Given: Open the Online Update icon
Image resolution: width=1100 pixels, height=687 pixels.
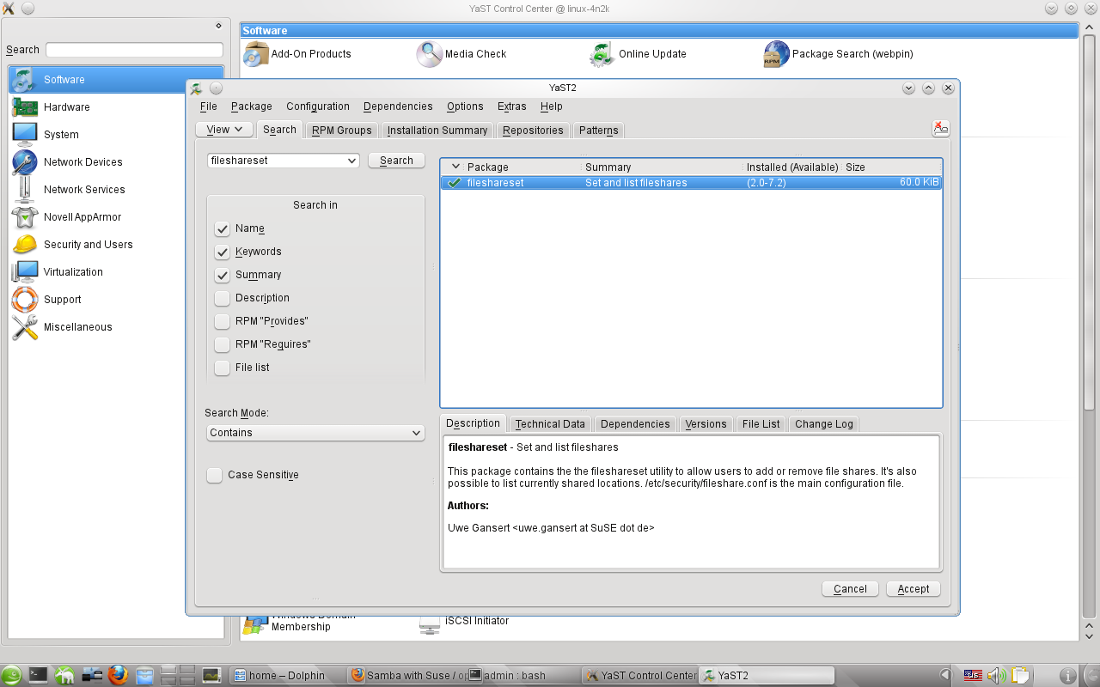Looking at the screenshot, I should (x=602, y=54).
